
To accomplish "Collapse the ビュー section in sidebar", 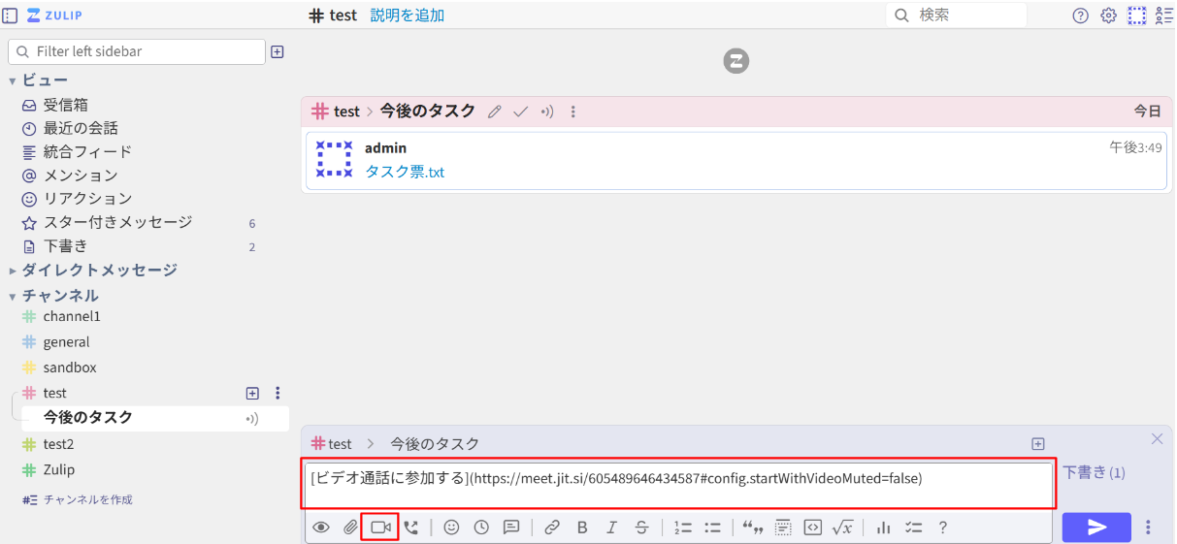I will (x=13, y=80).
